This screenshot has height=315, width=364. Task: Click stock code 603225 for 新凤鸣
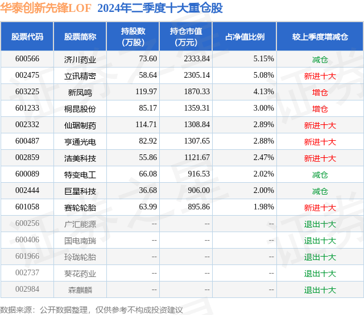(x=27, y=92)
